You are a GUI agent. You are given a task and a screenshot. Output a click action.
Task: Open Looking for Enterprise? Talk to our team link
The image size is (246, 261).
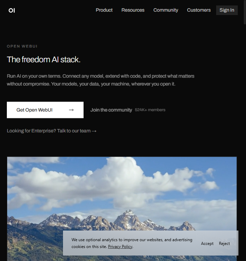click(x=52, y=131)
